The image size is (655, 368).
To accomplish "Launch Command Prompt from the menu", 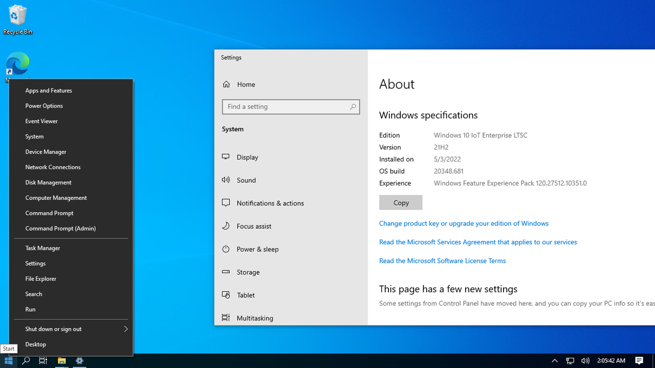I will (x=71, y=213).
